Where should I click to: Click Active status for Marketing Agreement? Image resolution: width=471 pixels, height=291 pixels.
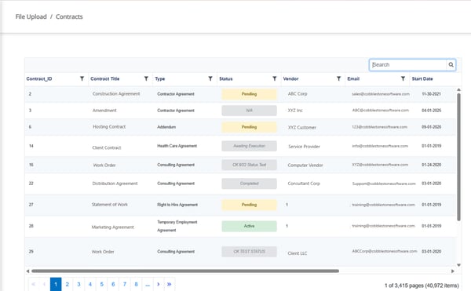[249, 226]
